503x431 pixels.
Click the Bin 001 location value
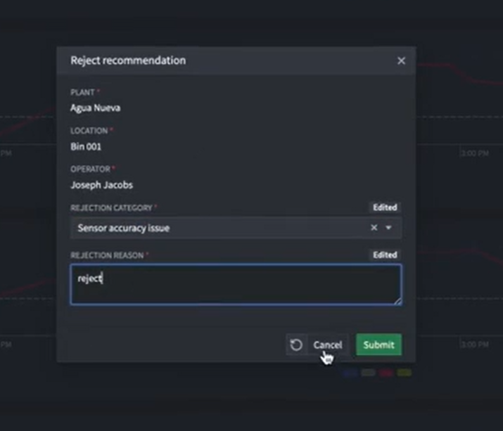[x=86, y=147]
